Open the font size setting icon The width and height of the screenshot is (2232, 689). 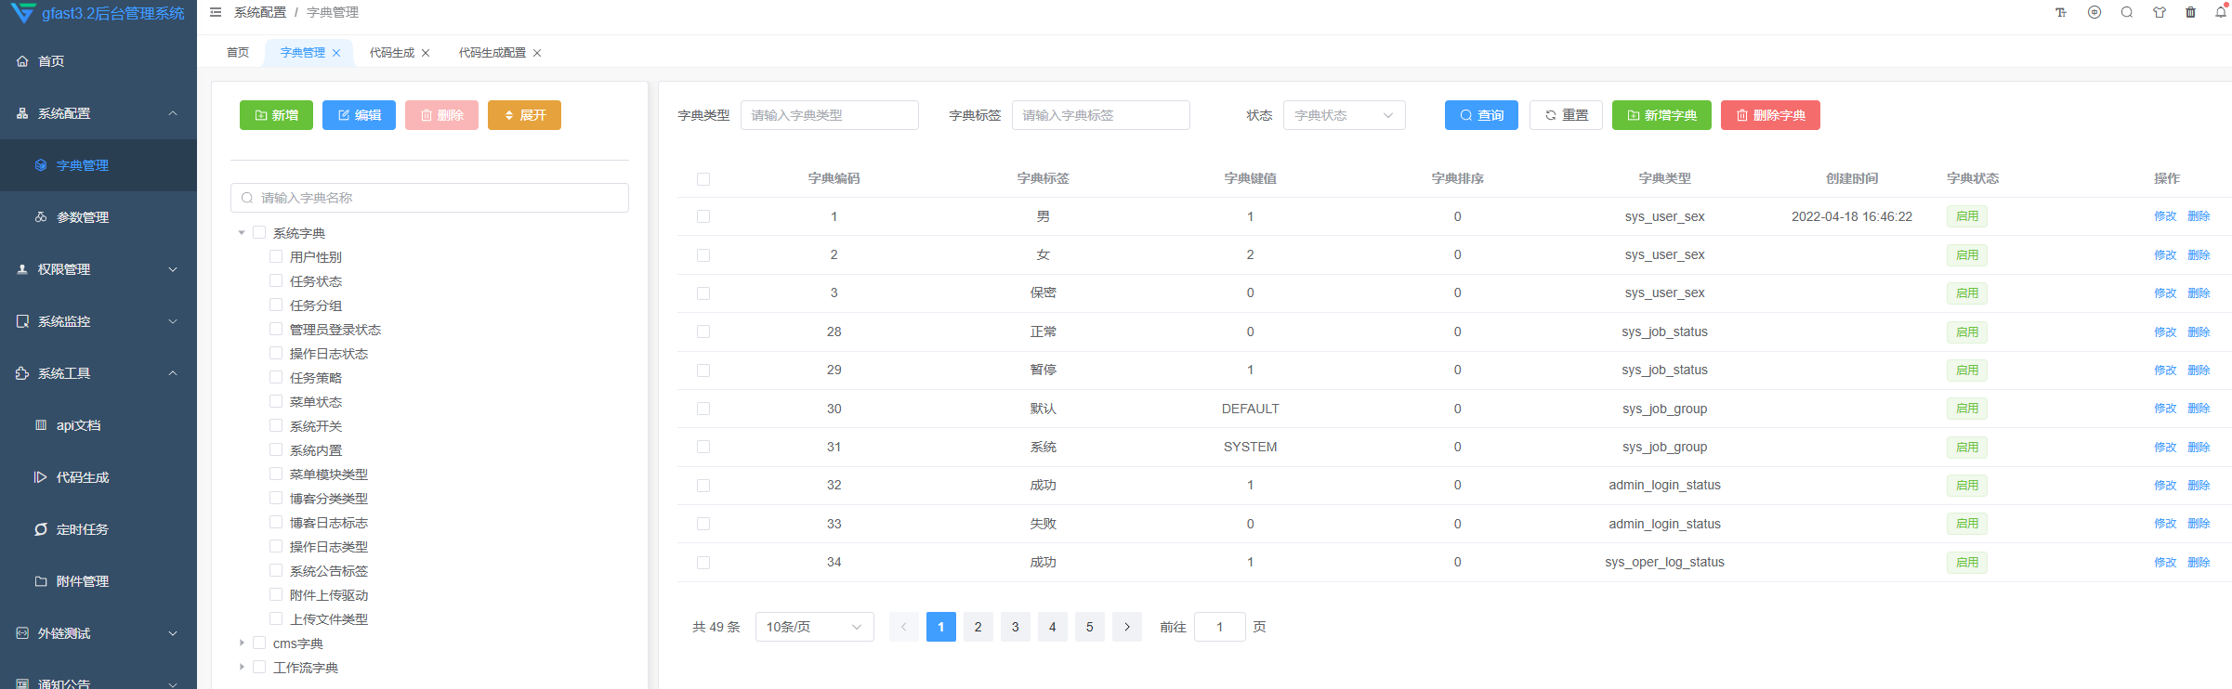click(2061, 13)
